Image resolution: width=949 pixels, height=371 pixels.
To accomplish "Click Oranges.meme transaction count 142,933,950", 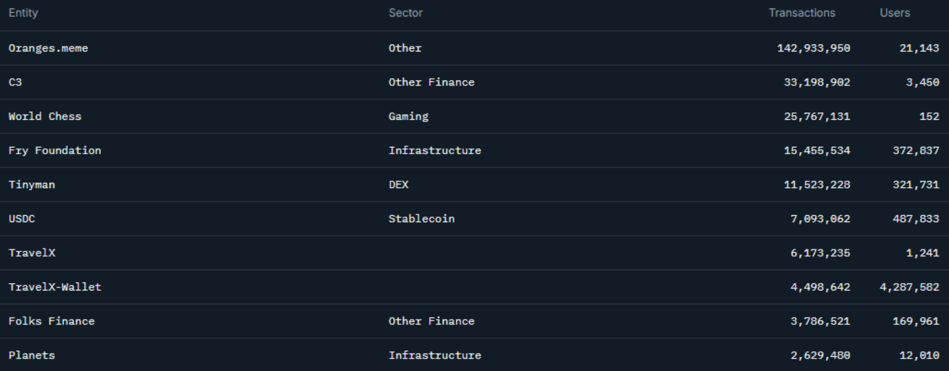I will tap(813, 48).
